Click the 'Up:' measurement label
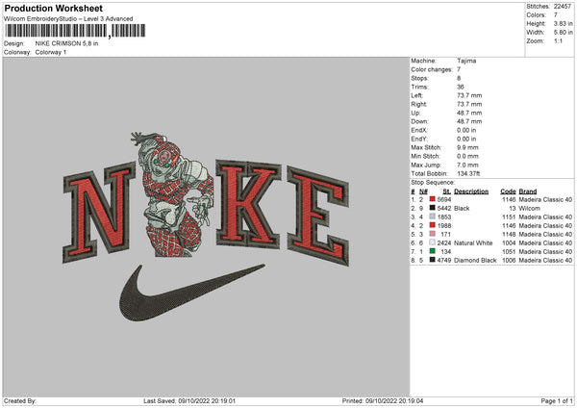Viewport: 577px width, 408px height. [415, 113]
